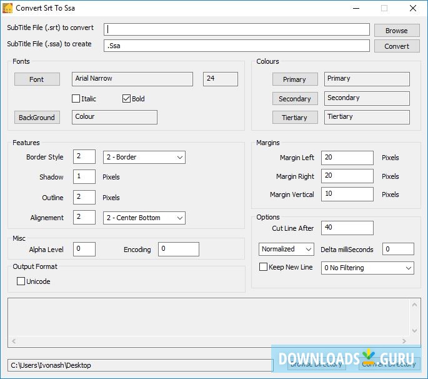Click the log scrollbar down arrow
Image resolution: width=428 pixels, height=379 pixels.
(x=414, y=331)
